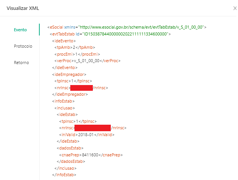Click the Visualizar XML dialog title

tap(23, 8)
